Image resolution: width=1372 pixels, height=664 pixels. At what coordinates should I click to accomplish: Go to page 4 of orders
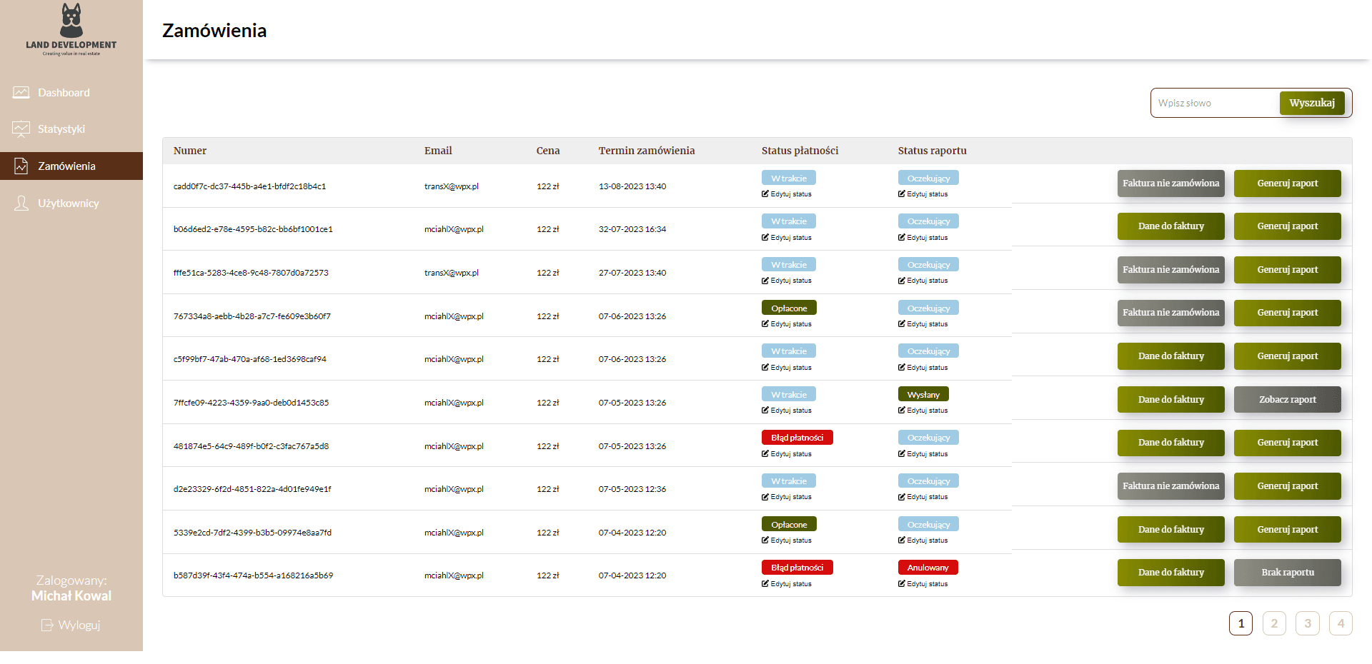[x=1341, y=623]
